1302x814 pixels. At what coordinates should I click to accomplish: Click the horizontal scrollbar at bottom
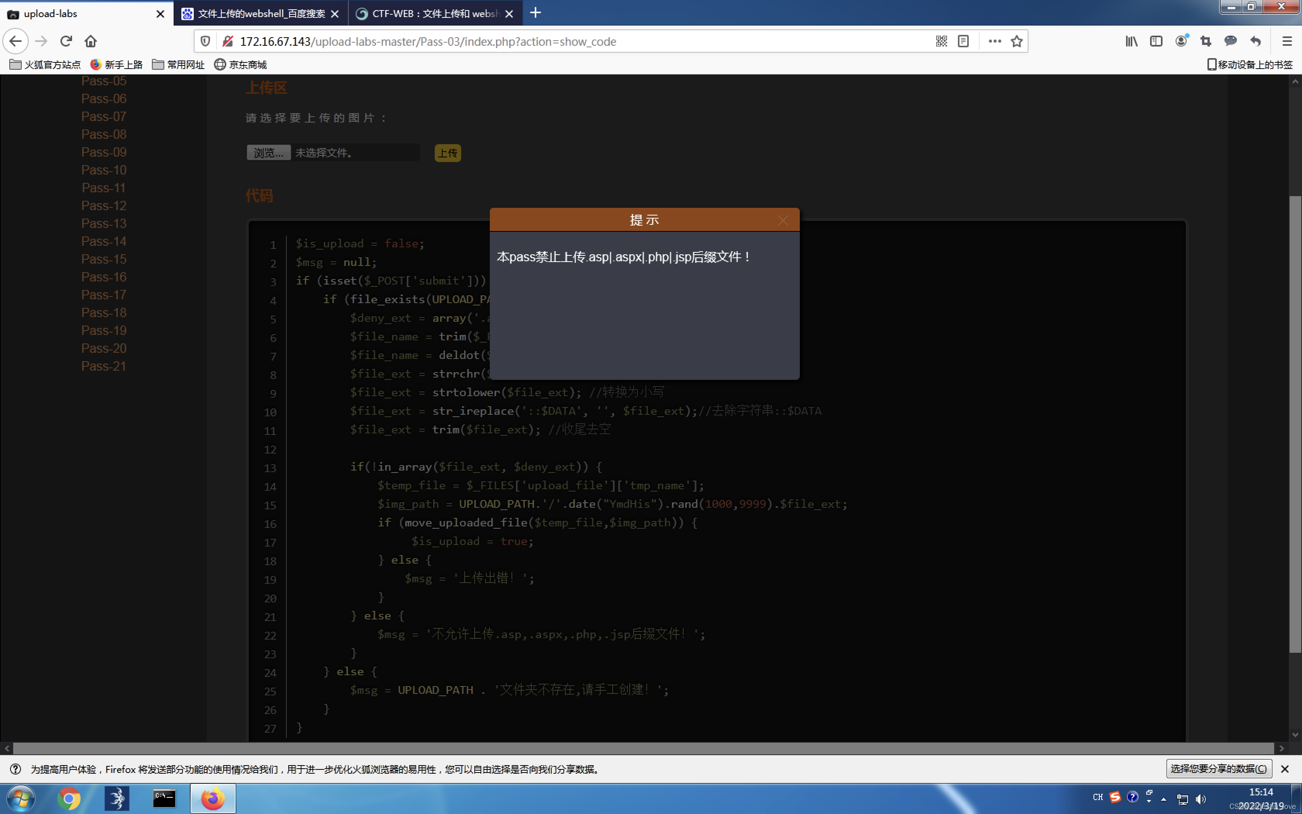click(x=643, y=748)
